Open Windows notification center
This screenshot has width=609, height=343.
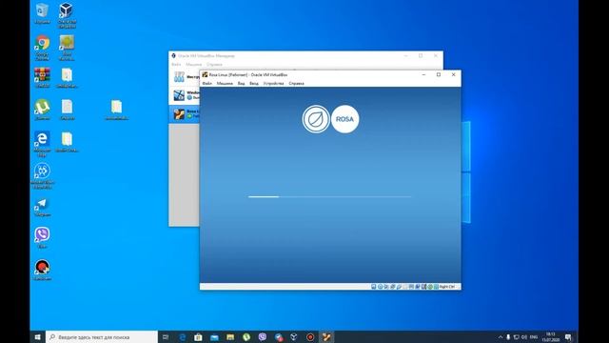pyautogui.click(x=568, y=336)
